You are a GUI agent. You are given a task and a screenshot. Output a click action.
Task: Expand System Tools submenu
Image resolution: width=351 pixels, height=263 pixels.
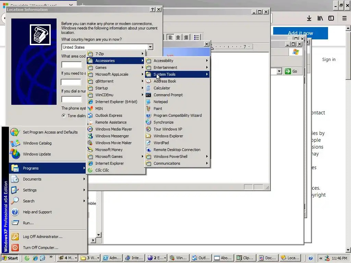click(177, 74)
